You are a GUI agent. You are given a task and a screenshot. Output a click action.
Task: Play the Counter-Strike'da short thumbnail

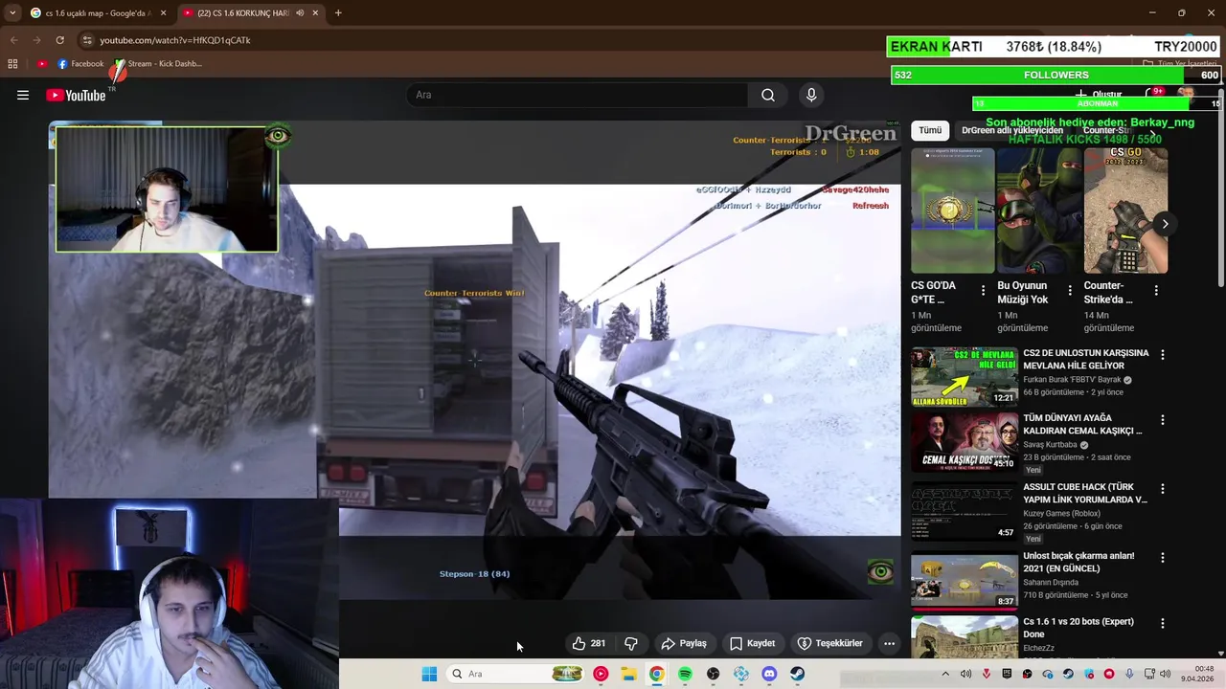1125,211
